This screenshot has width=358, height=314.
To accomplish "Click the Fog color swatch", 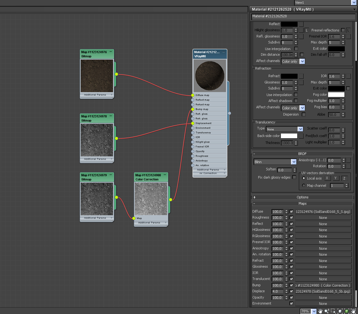I will [336, 94].
